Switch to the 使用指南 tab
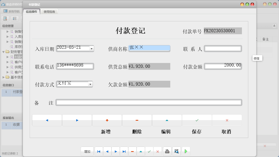This screenshot has width=279, height=157. 49,11
